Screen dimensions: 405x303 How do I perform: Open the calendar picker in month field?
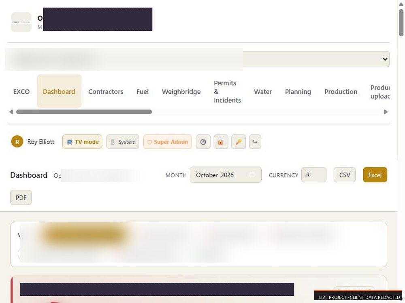coord(252,175)
